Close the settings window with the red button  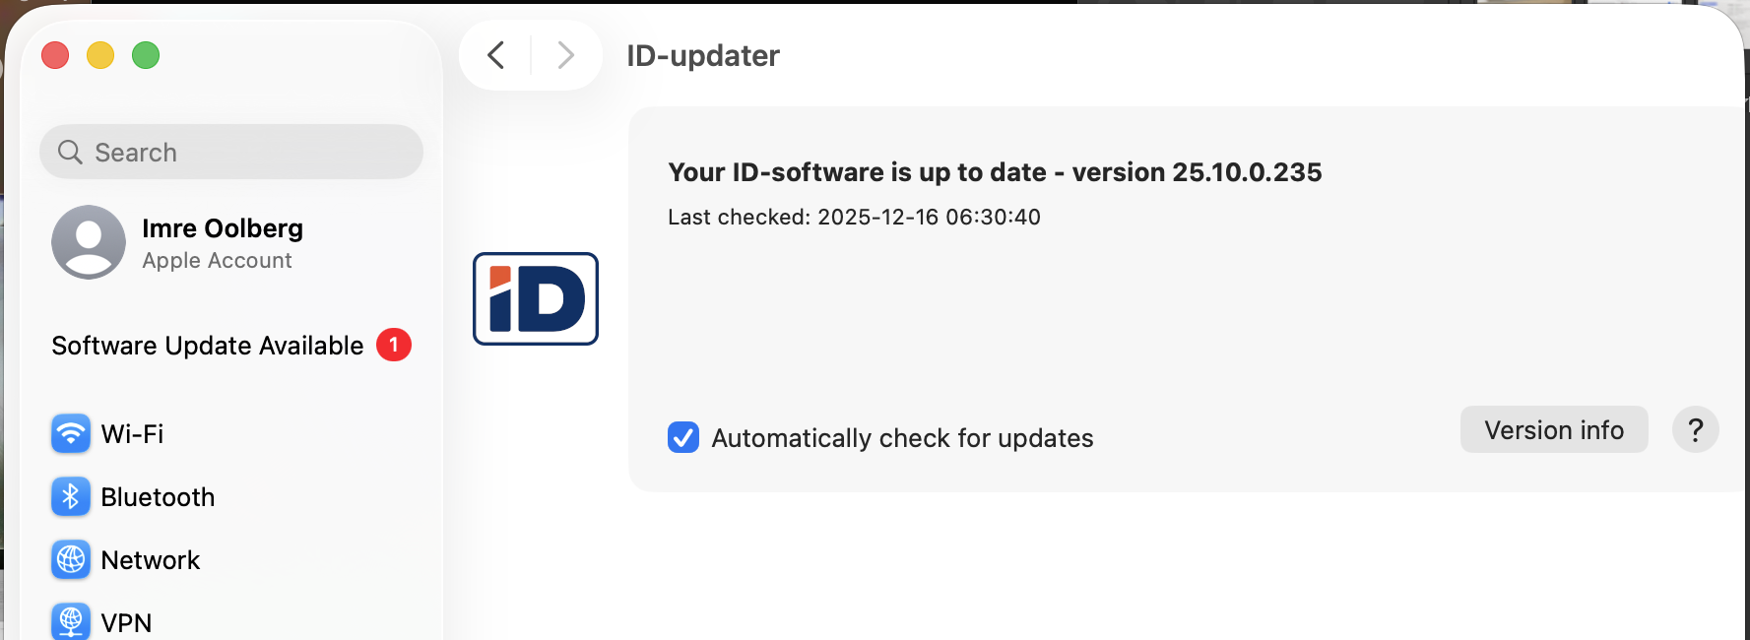pos(55,55)
